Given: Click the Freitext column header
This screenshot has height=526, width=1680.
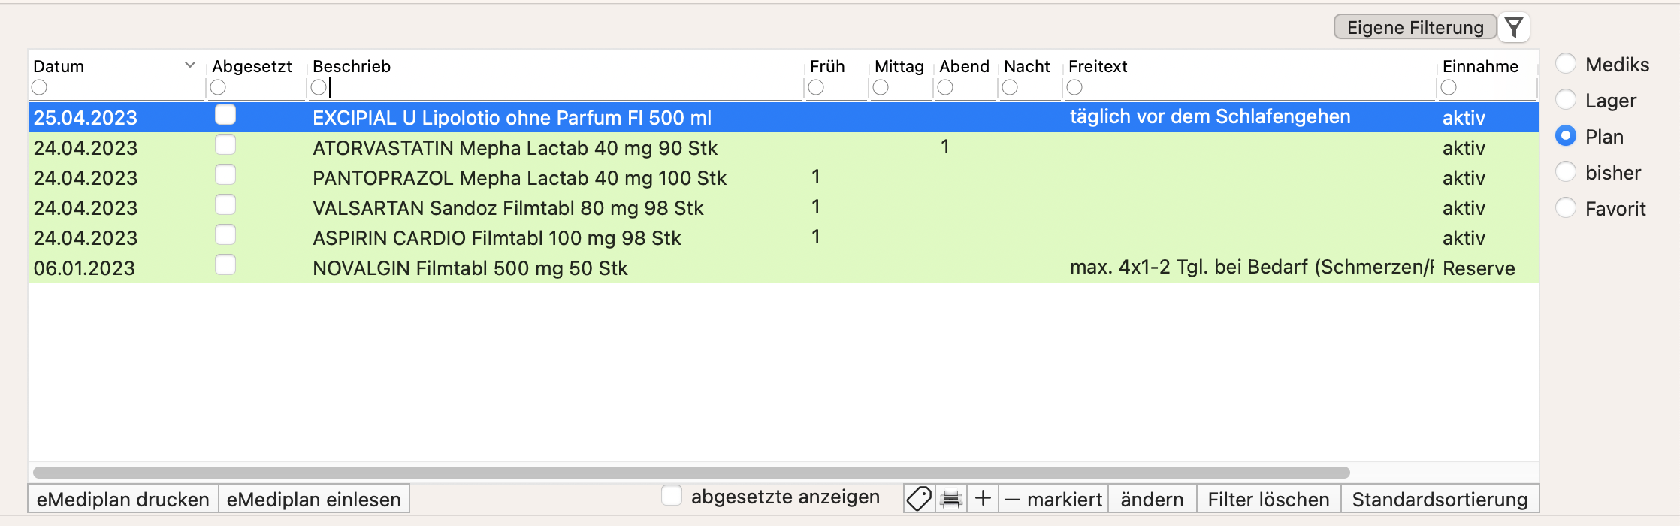Looking at the screenshot, I should tap(1098, 66).
